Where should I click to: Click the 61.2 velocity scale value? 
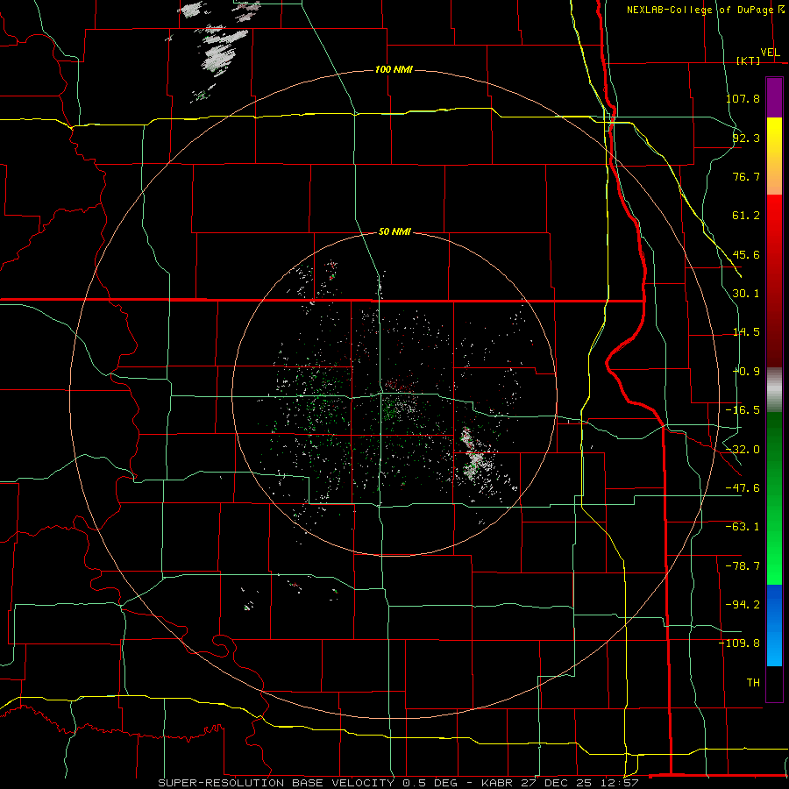[746, 216]
